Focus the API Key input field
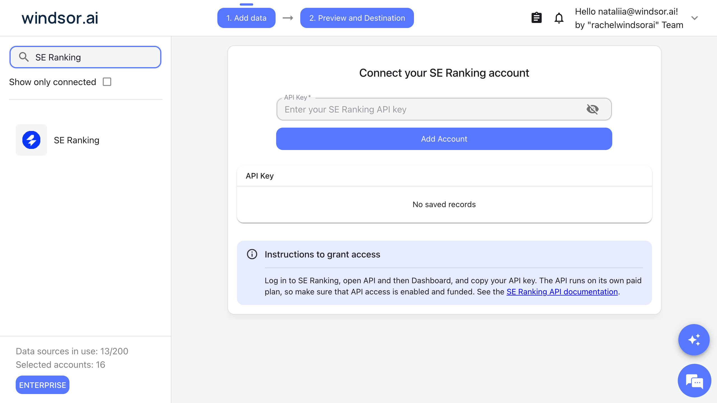 tap(444, 109)
